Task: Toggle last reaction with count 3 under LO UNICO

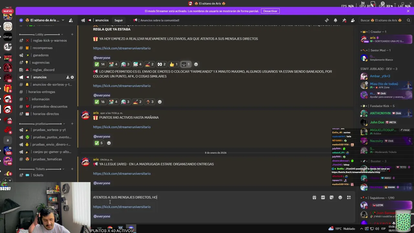Action: [149, 102]
